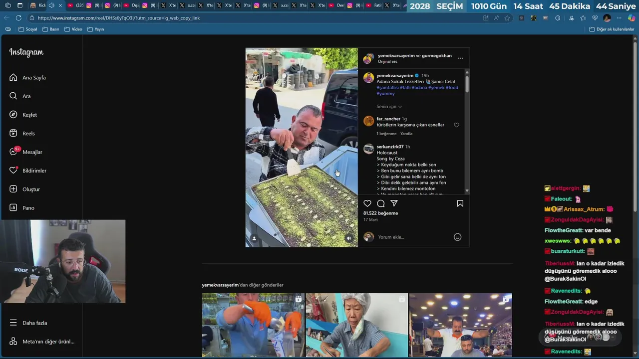Open Video bookmarks folder
The image size is (639, 359).
point(73,29)
